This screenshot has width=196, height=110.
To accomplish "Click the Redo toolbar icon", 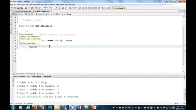I will (40, 8).
